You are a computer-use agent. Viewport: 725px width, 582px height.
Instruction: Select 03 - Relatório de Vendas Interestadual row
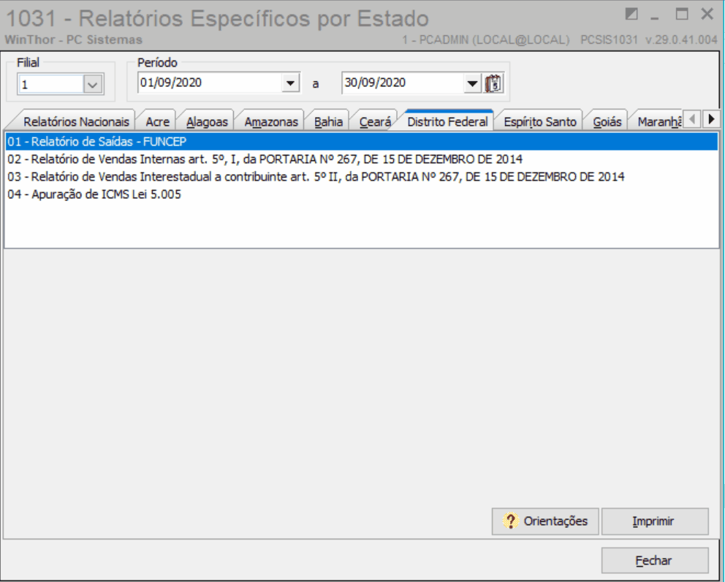click(362, 177)
